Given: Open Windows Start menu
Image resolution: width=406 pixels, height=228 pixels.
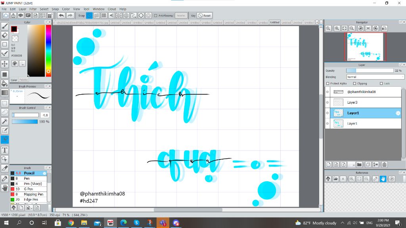Looking at the screenshot, I should tap(6, 222).
